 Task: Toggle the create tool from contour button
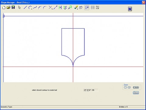tap(87, 8)
